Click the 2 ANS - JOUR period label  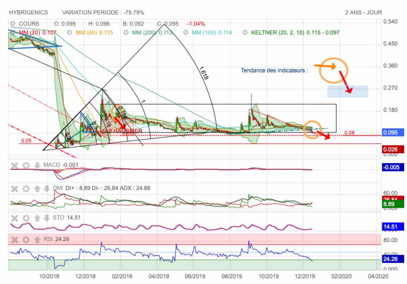[364, 13]
